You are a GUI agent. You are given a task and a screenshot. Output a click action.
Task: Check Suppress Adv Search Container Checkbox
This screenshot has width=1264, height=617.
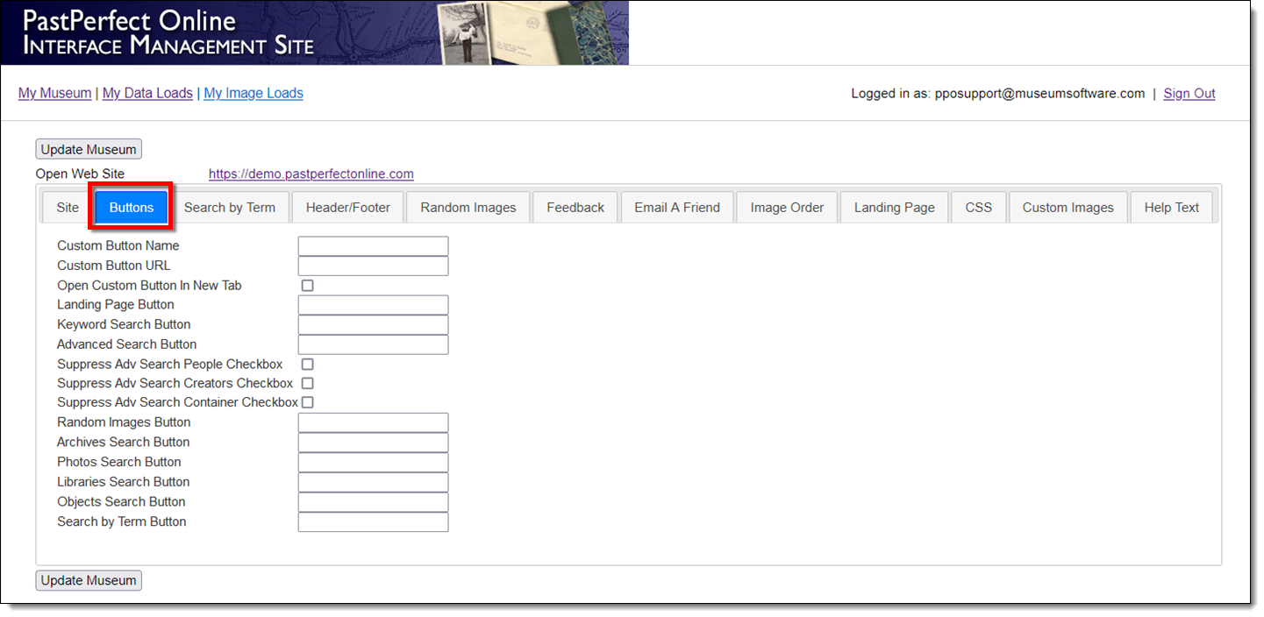(307, 402)
